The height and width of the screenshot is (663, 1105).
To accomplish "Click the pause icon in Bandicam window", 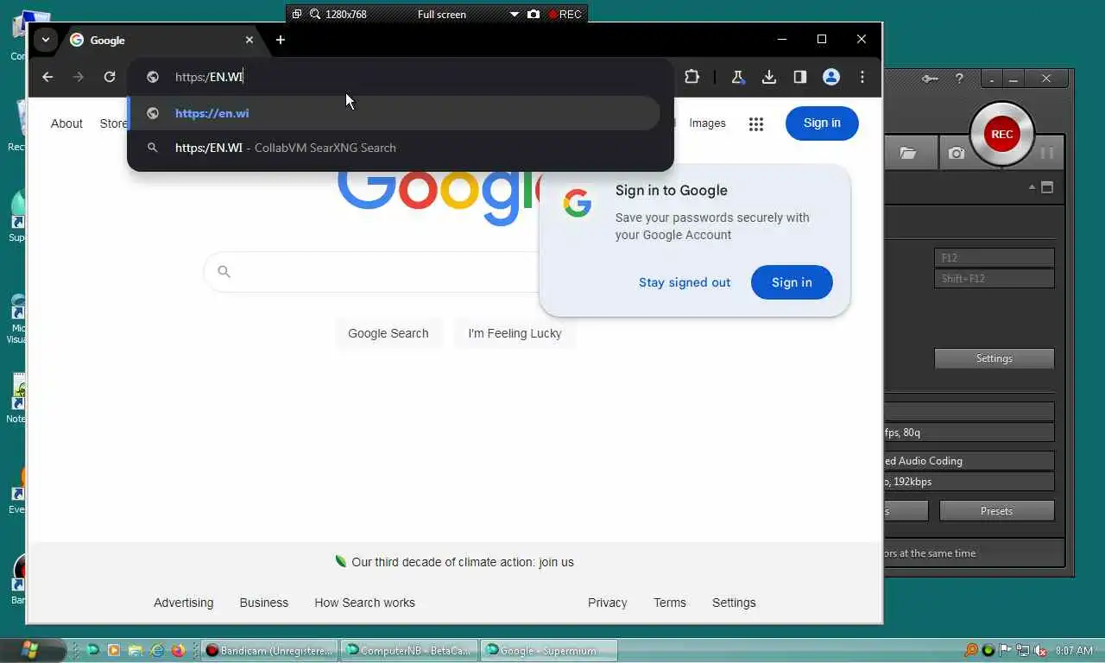I will 1047,153.
